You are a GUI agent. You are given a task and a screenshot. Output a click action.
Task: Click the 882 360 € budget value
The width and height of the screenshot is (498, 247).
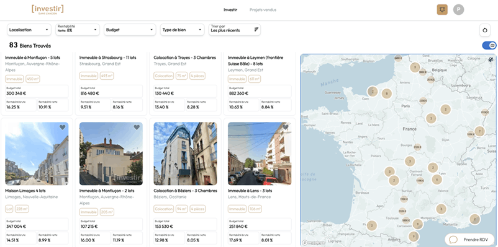[239, 93]
